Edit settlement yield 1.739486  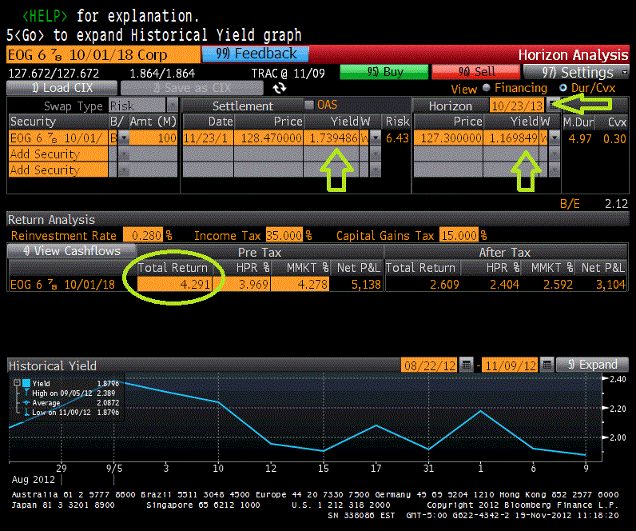[x=332, y=138]
